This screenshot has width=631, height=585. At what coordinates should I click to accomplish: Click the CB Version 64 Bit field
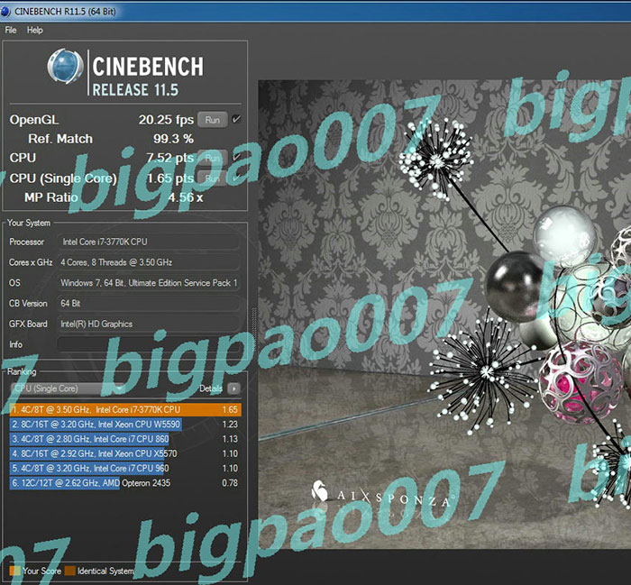pos(149,304)
